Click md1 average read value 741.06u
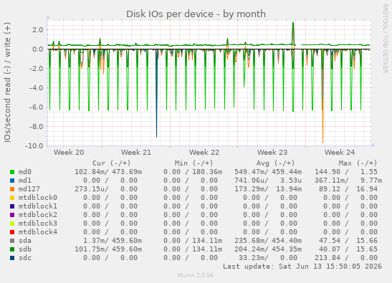 tap(251, 181)
